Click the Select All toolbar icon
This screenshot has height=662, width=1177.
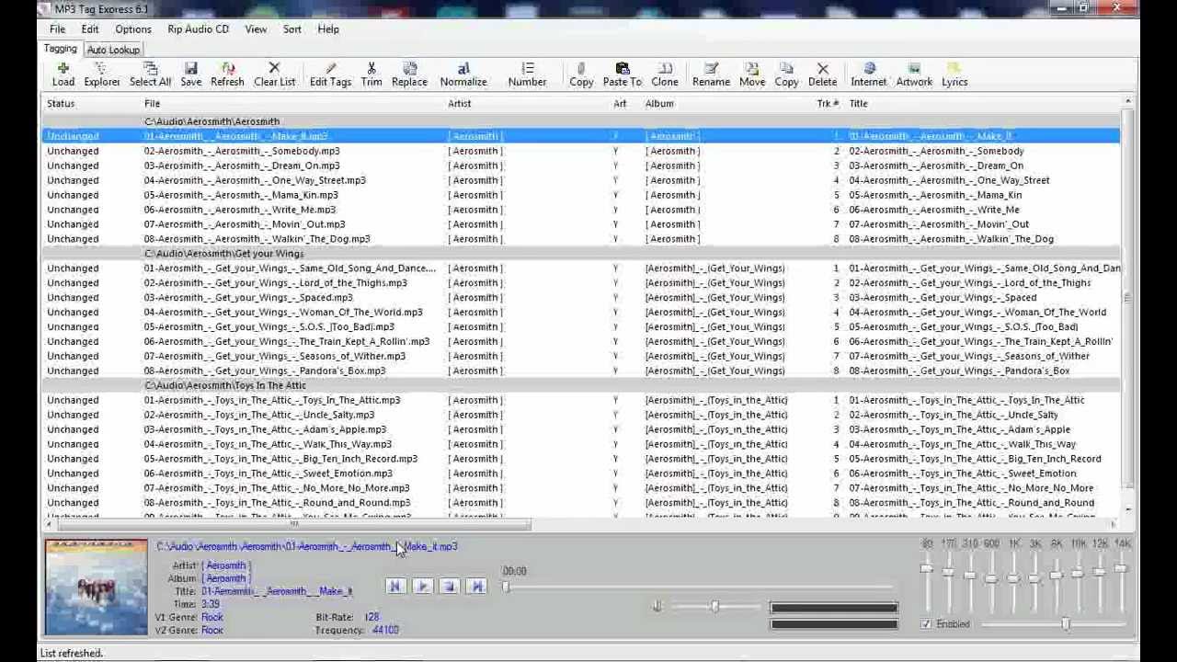[x=150, y=74]
